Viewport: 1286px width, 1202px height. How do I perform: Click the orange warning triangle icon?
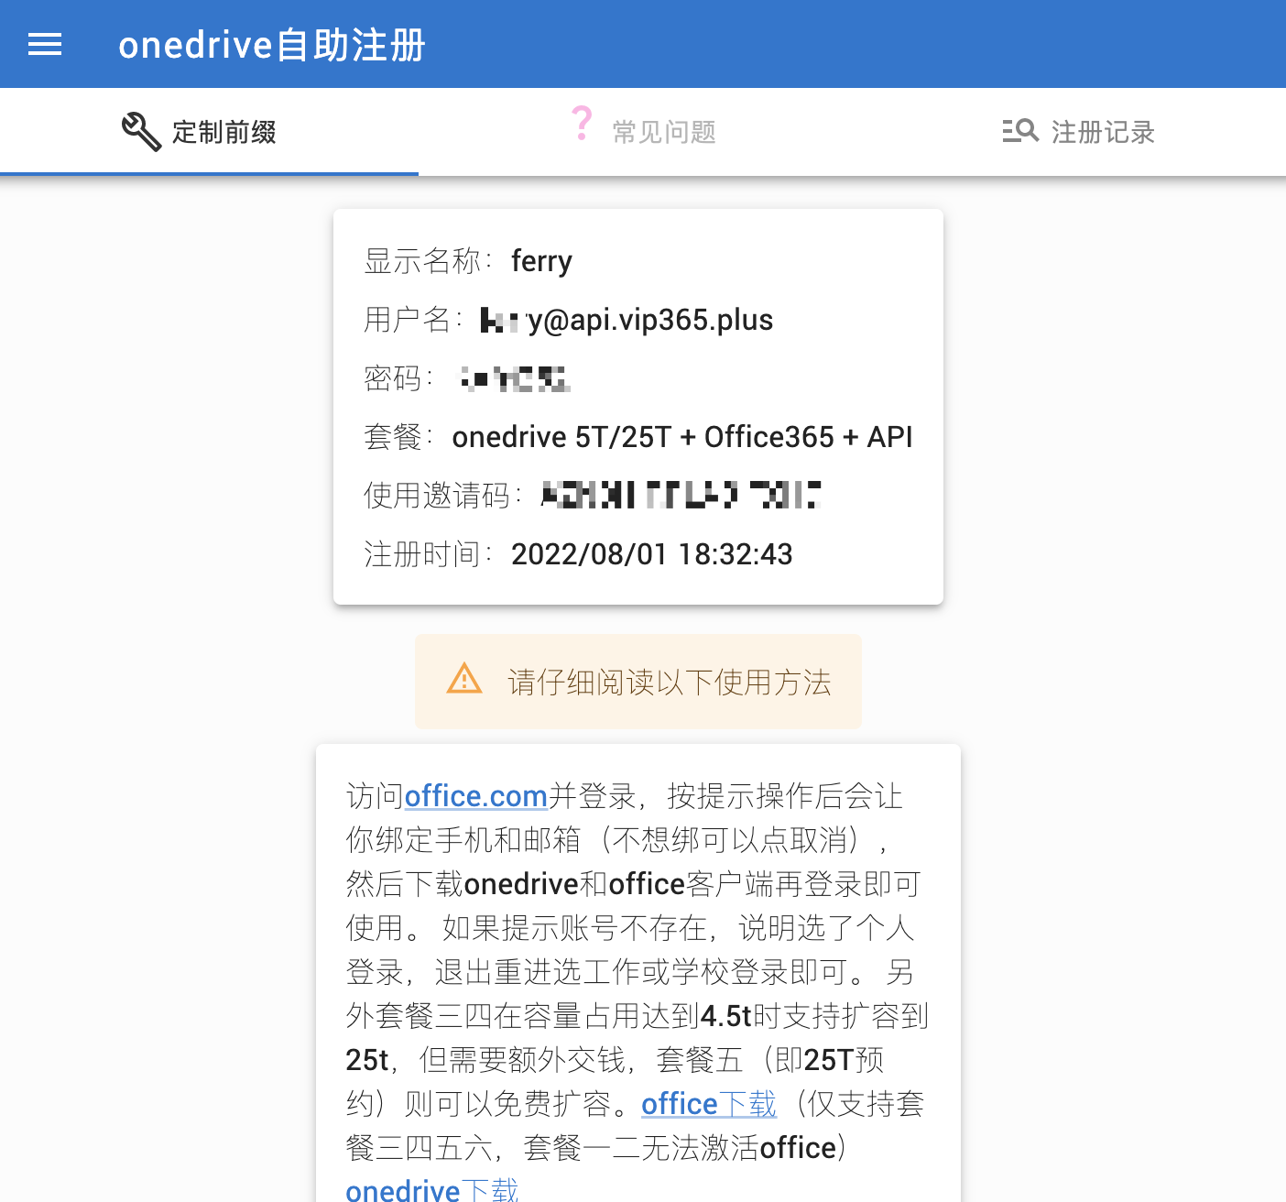pyautogui.click(x=464, y=680)
